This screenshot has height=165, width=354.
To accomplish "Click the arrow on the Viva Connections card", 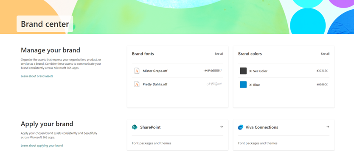I will (x=328, y=127).
